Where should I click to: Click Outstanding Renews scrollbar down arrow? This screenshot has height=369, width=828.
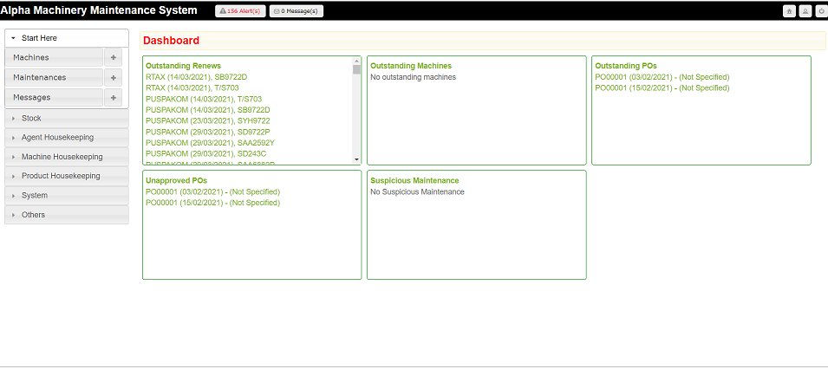click(x=356, y=159)
